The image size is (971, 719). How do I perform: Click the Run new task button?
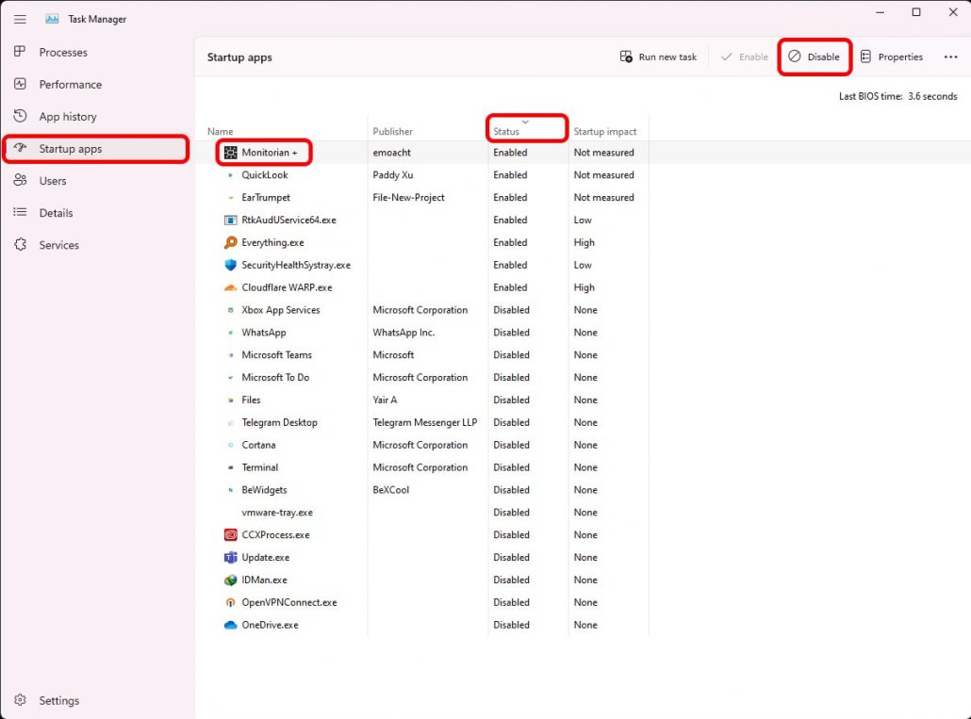(658, 57)
